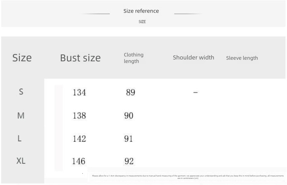Select the "Sleeve length" column header
287x185 pixels.
pos(242,58)
